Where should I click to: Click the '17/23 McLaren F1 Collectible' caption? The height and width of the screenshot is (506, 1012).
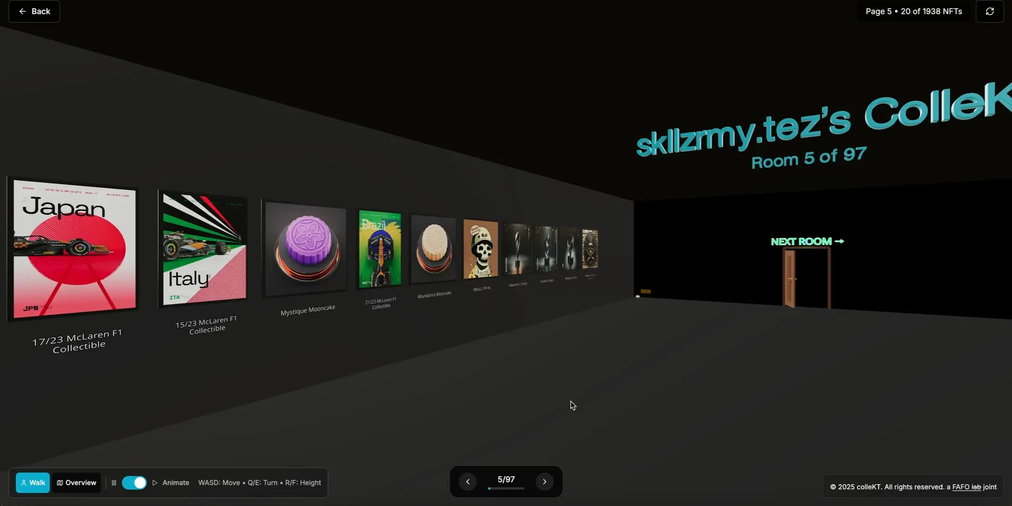pos(78,341)
